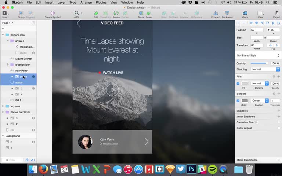282x176 pixels.
Task: Flip layer horizontally
Action: [270, 45]
